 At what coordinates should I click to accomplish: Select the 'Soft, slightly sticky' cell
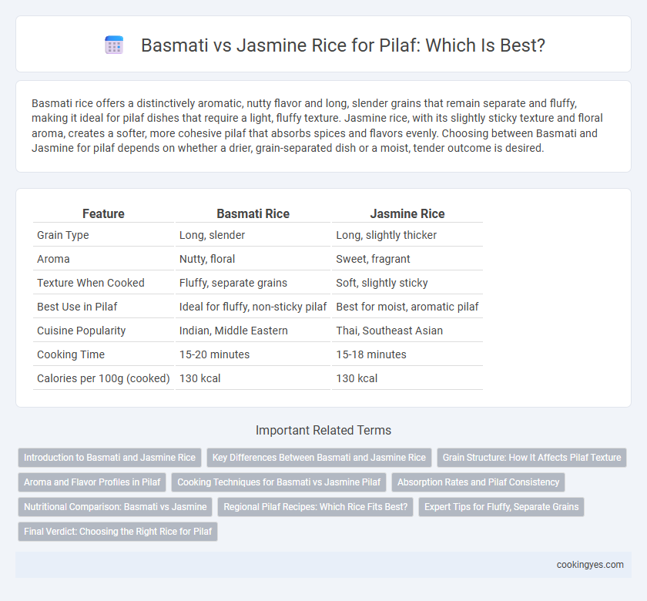[x=382, y=283]
